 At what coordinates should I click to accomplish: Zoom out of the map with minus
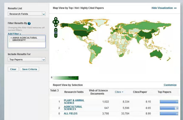[x=56, y=36]
